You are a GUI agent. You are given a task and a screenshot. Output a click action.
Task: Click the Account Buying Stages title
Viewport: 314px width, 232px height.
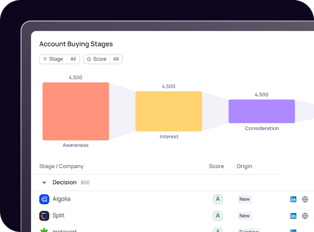(76, 44)
